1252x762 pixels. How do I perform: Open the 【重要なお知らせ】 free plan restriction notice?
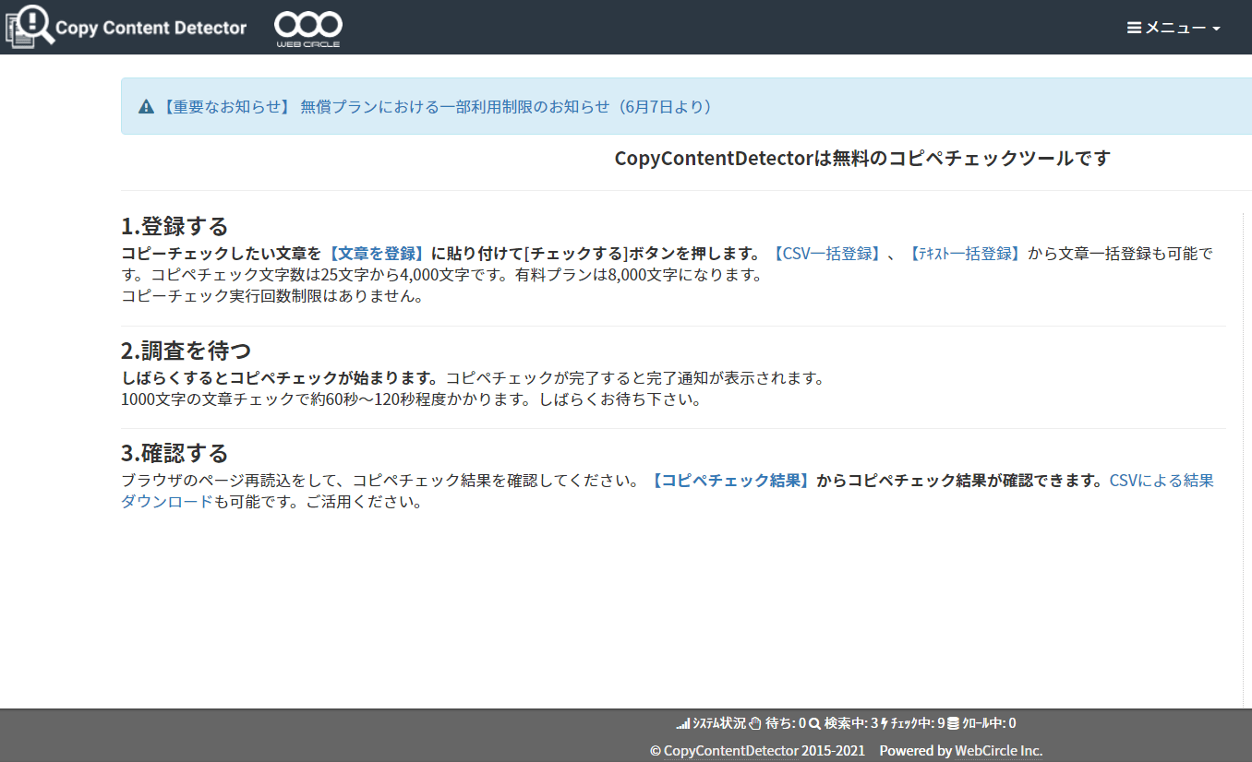pos(437,107)
